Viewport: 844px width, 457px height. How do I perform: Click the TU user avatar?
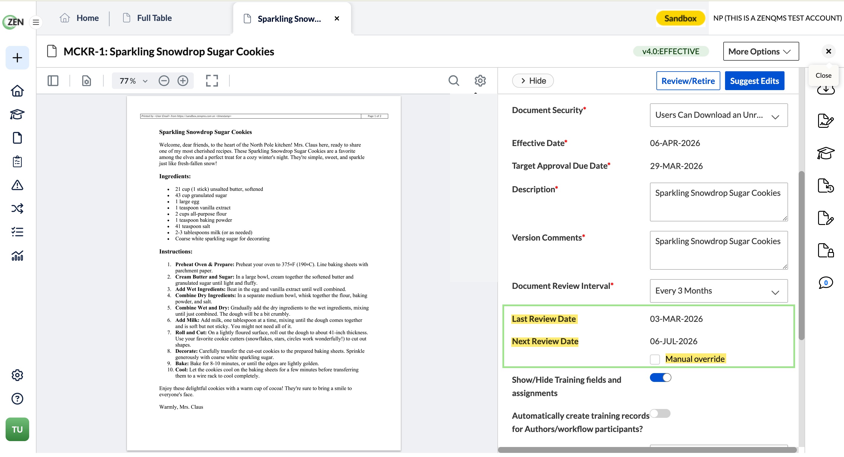pos(17,429)
